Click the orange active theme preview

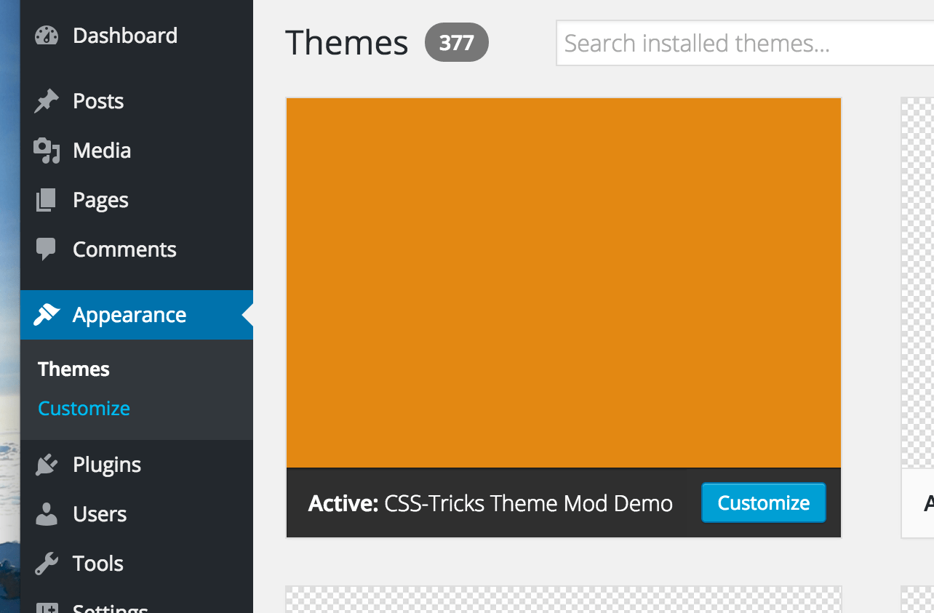tap(564, 282)
